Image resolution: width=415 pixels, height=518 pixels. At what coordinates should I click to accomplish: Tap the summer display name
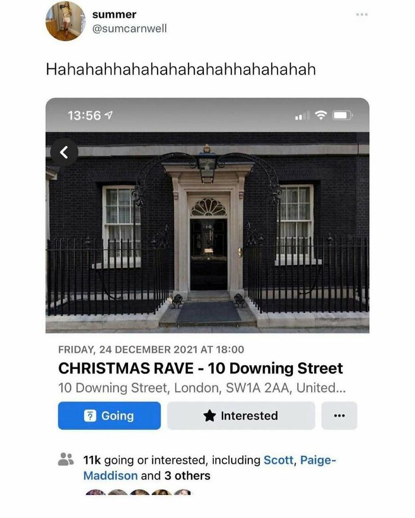[x=114, y=14]
